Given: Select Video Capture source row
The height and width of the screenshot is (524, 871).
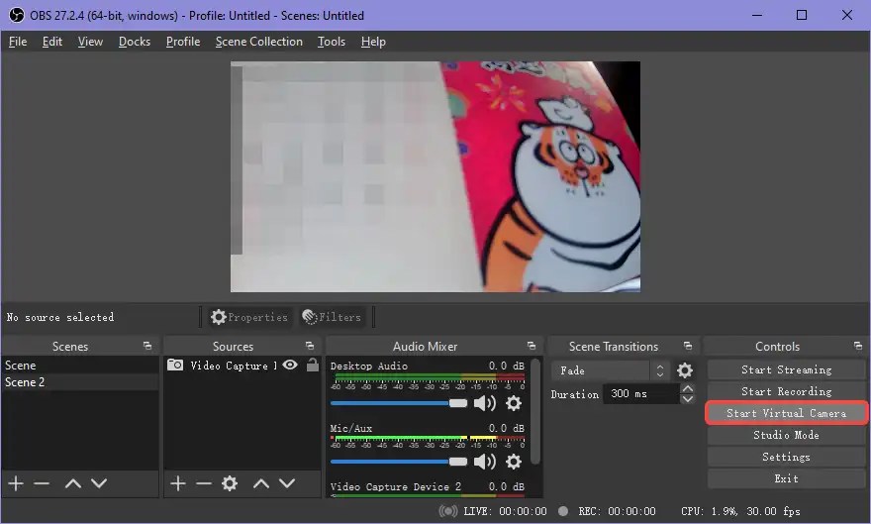Looking at the screenshot, I should (242, 366).
